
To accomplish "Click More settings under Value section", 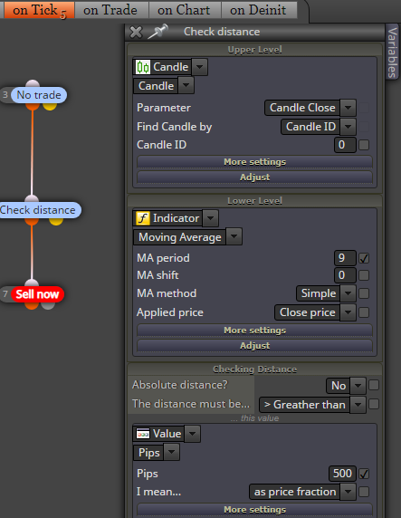I will point(254,510).
